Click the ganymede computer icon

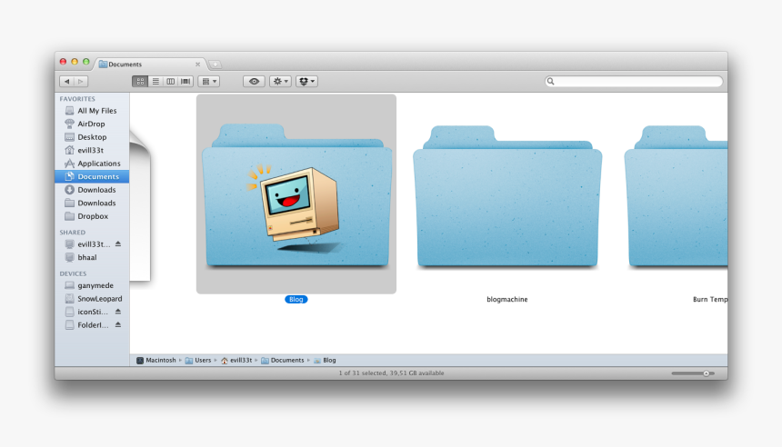point(69,285)
